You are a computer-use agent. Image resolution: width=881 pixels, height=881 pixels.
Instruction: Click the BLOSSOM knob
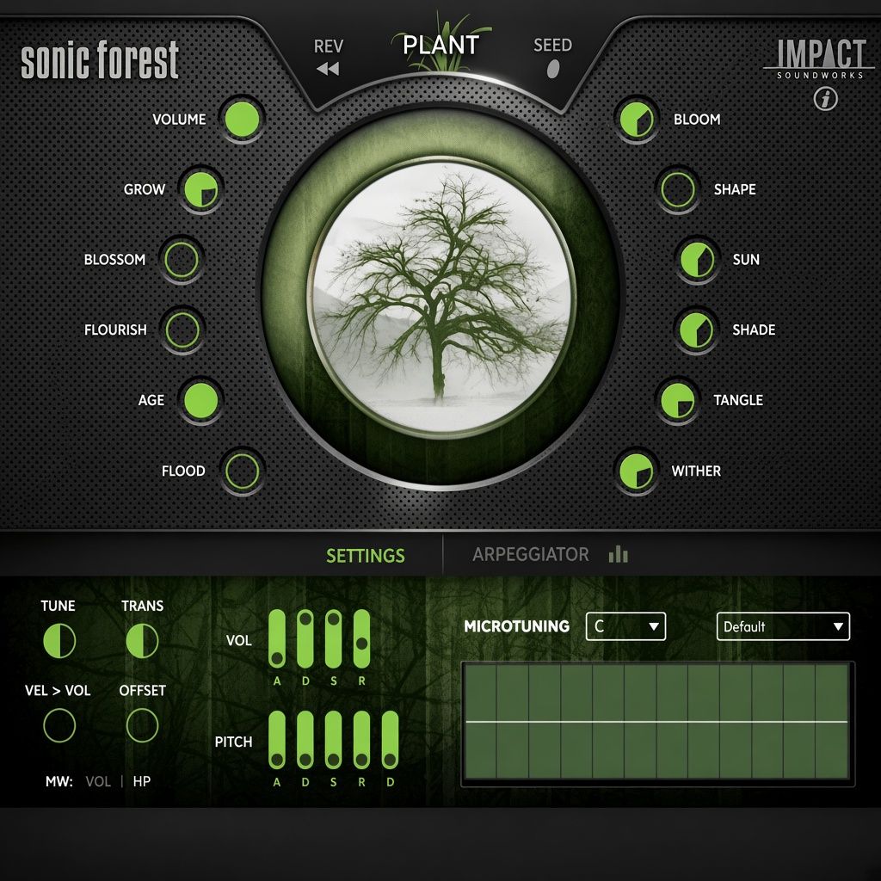click(182, 260)
